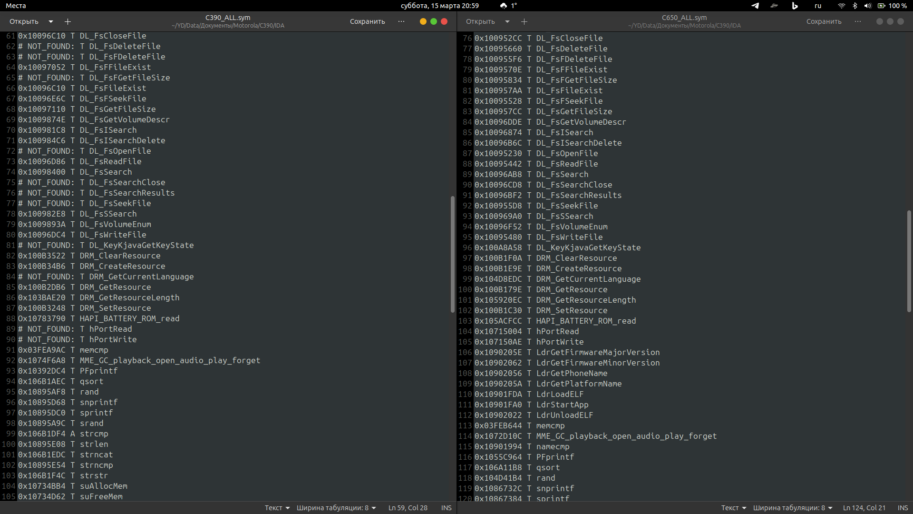Click the Wi-Fi indicator icon

[x=842, y=6]
